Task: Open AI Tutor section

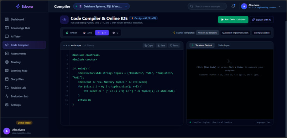Action: (x=24, y=37)
